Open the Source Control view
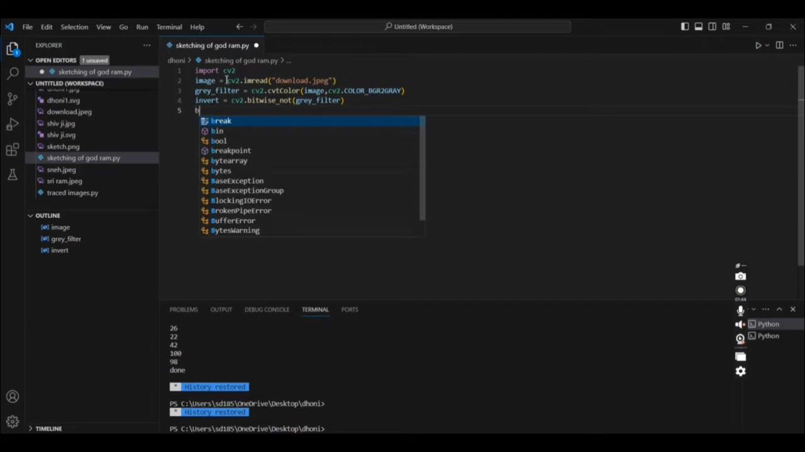The image size is (805, 452). coord(13,99)
